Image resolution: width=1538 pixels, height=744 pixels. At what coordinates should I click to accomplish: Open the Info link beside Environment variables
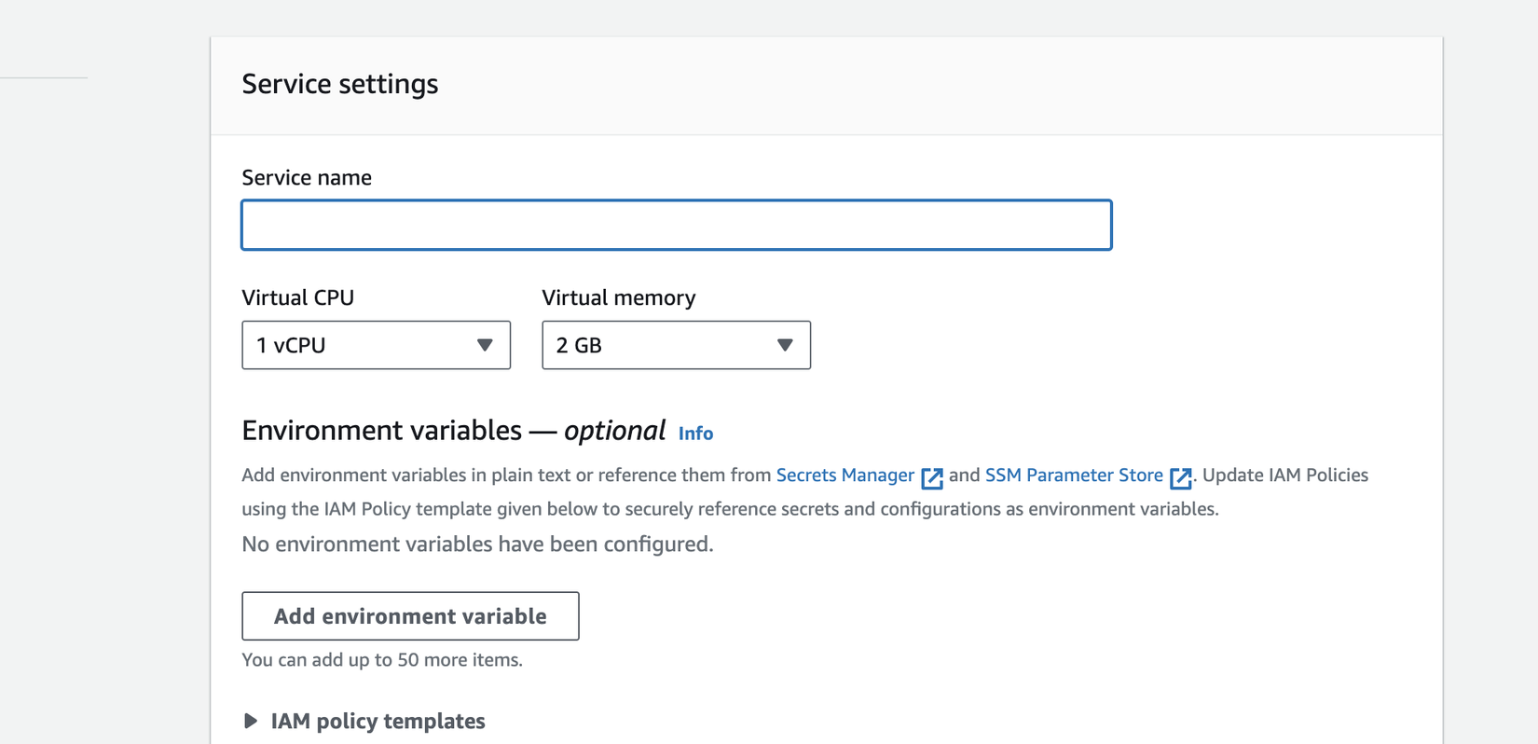click(695, 434)
